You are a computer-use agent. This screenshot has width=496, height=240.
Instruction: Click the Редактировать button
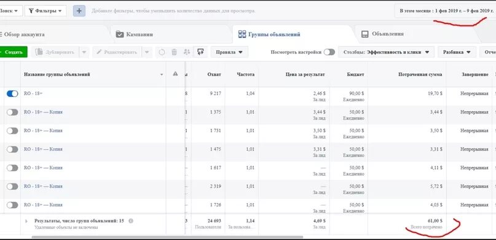coord(117,52)
